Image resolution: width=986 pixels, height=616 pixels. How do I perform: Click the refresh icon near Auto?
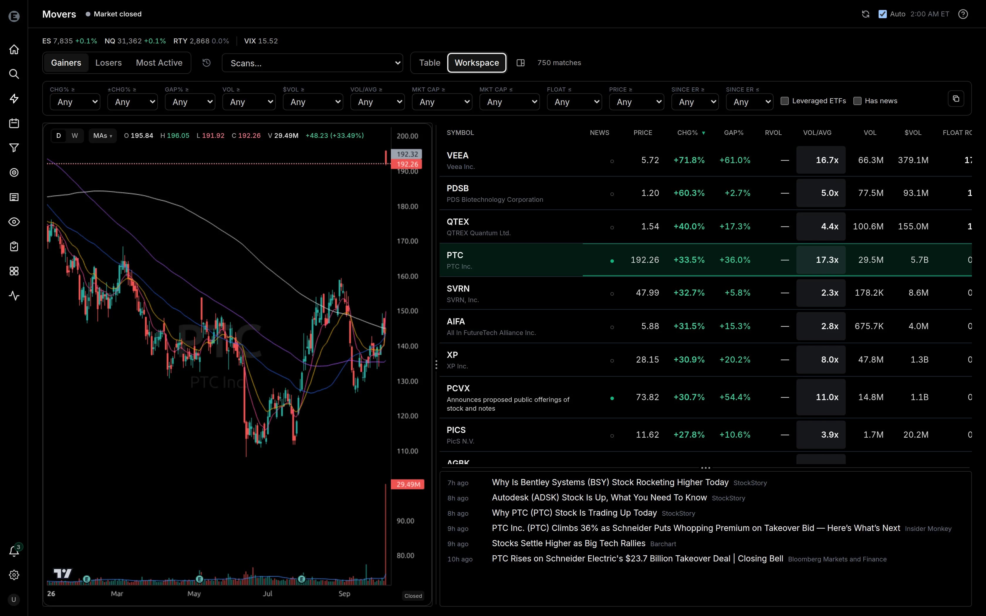point(865,14)
